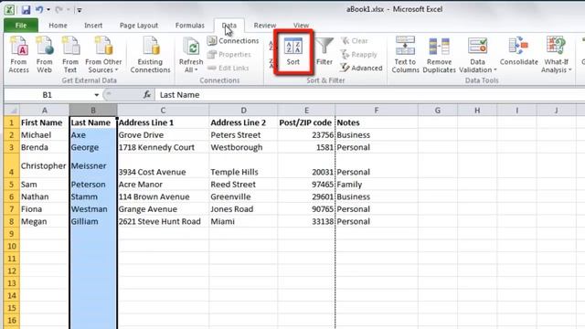Click the Save icon in quick access toolbar

pyautogui.click(x=26, y=10)
